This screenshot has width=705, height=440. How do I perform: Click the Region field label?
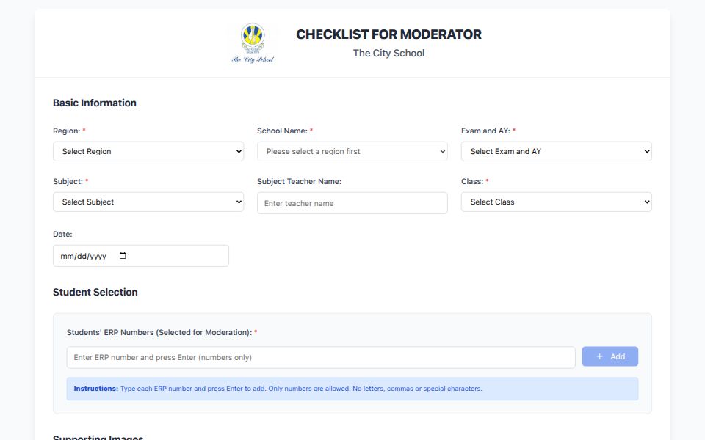click(x=66, y=131)
